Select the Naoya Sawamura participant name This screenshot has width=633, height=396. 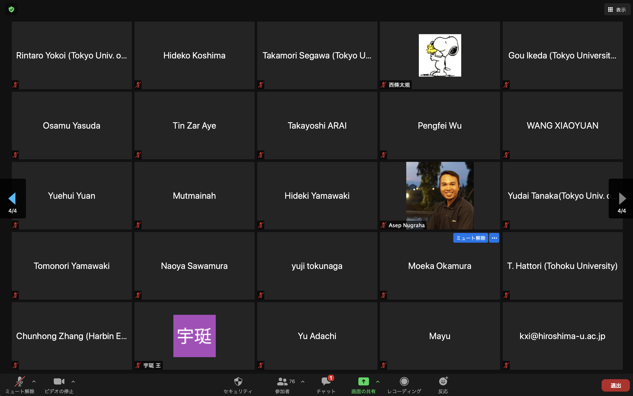pyautogui.click(x=194, y=266)
